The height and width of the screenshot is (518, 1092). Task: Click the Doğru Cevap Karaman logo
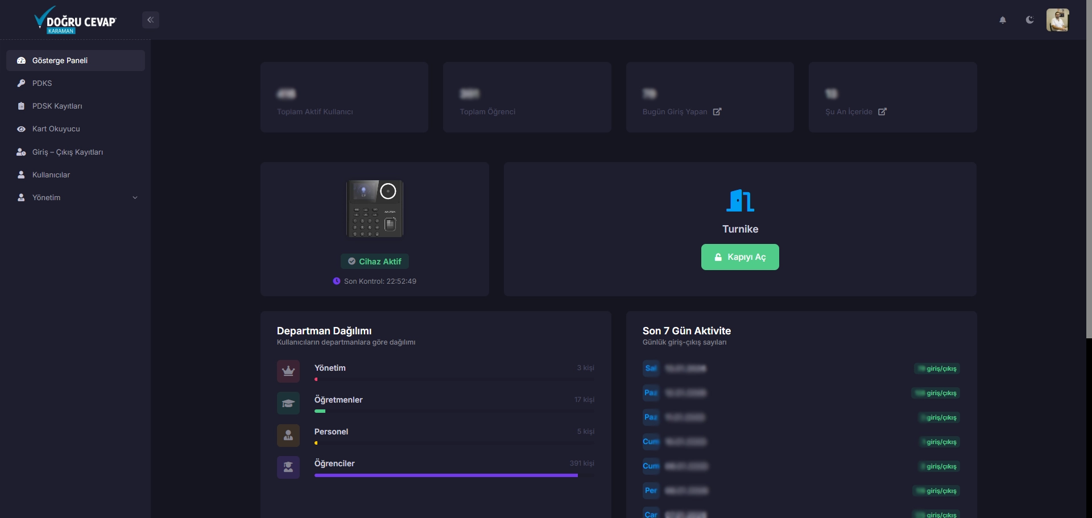[75, 20]
